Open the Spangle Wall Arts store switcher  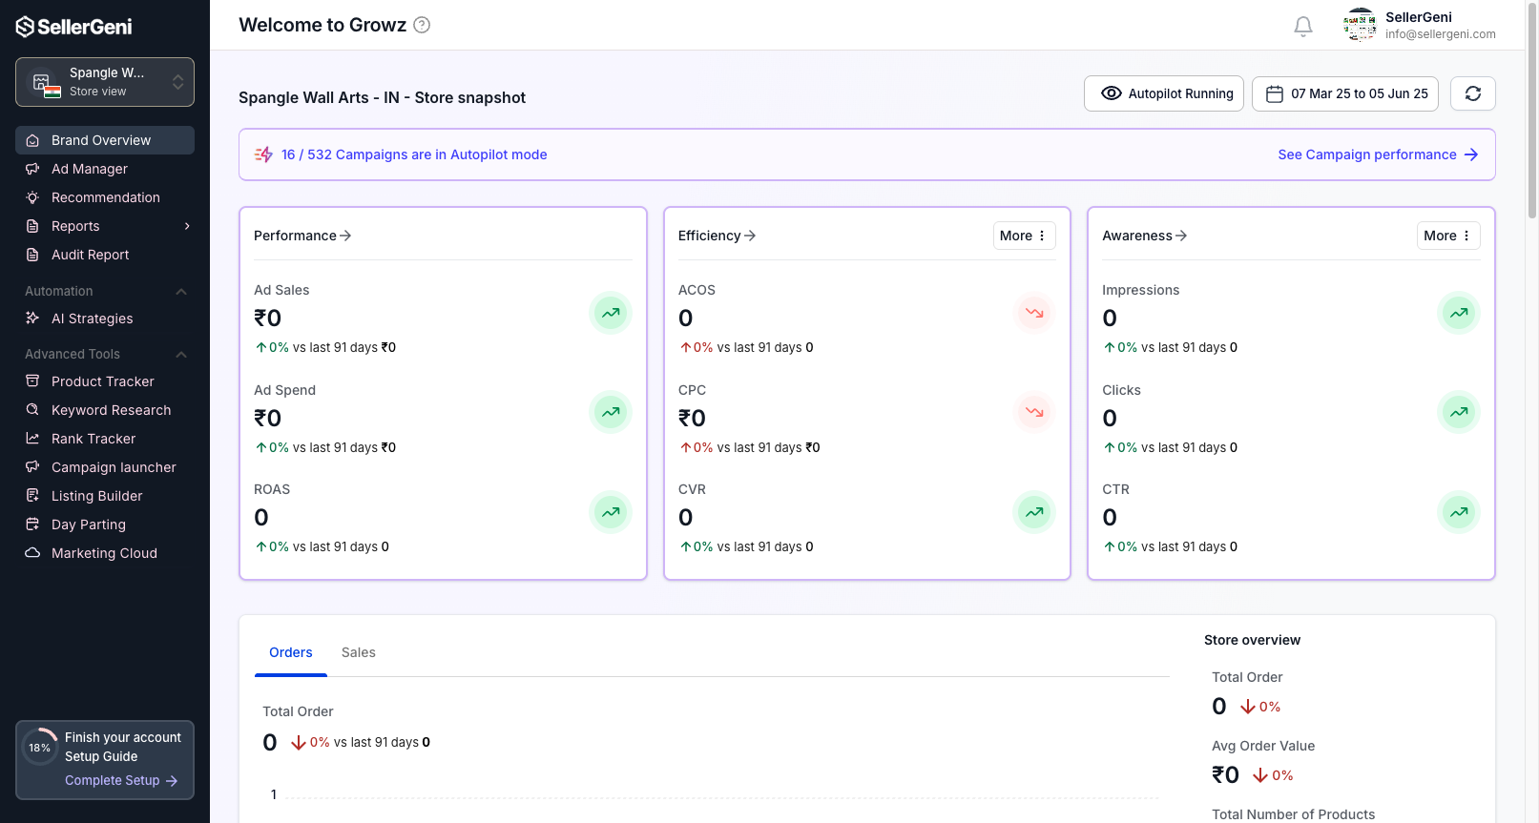105,82
